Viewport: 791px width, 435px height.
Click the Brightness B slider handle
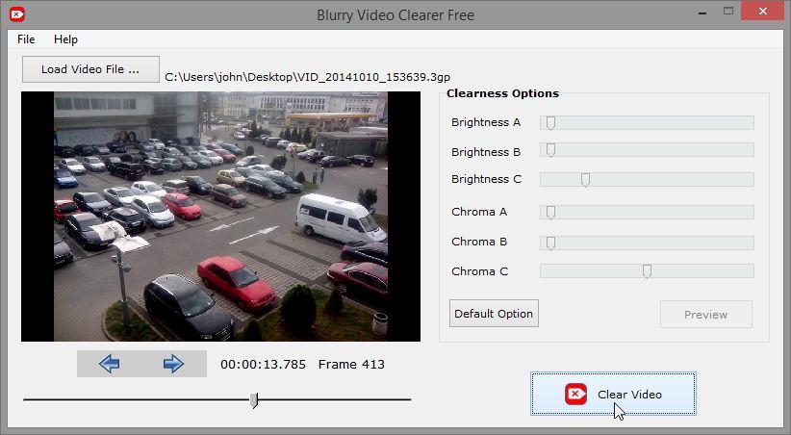click(550, 150)
